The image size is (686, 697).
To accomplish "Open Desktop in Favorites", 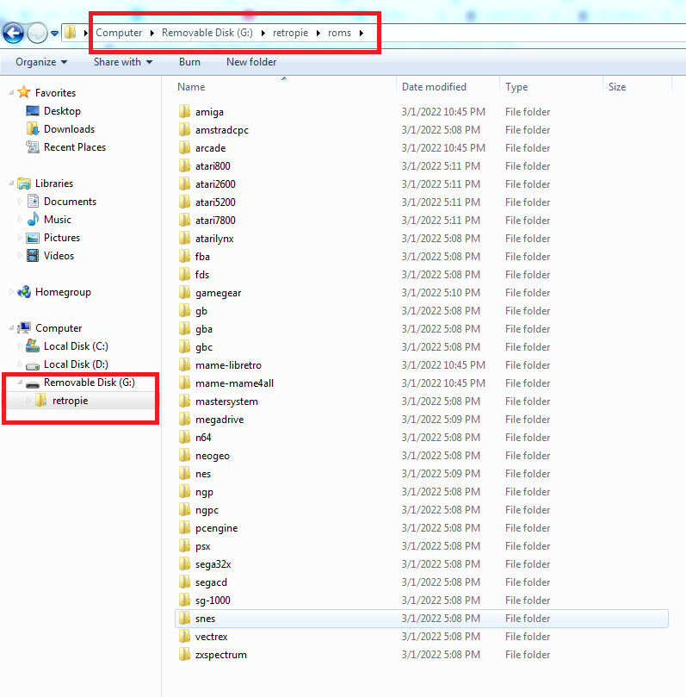I will [62, 111].
